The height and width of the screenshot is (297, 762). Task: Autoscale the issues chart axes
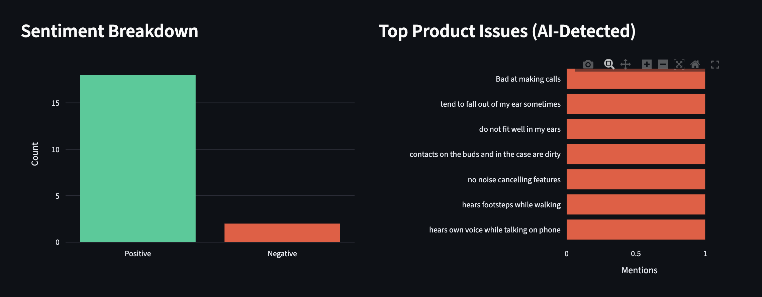(679, 64)
